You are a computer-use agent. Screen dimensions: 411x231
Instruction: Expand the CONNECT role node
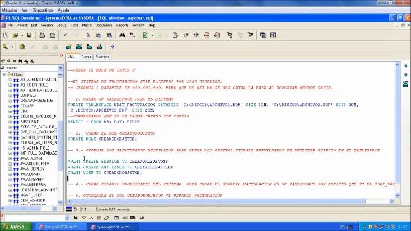10,96
